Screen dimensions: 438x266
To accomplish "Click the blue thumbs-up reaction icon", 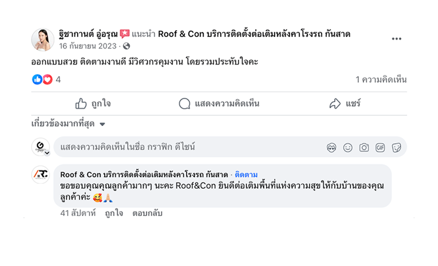I will click(37, 79).
